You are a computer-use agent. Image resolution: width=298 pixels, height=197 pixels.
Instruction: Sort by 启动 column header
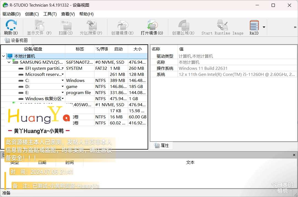click(118, 49)
